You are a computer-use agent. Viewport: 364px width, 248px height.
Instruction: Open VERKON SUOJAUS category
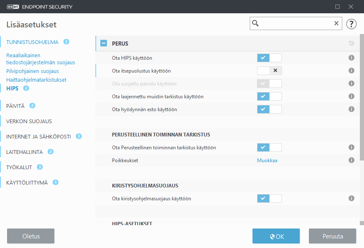pos(29,122)
